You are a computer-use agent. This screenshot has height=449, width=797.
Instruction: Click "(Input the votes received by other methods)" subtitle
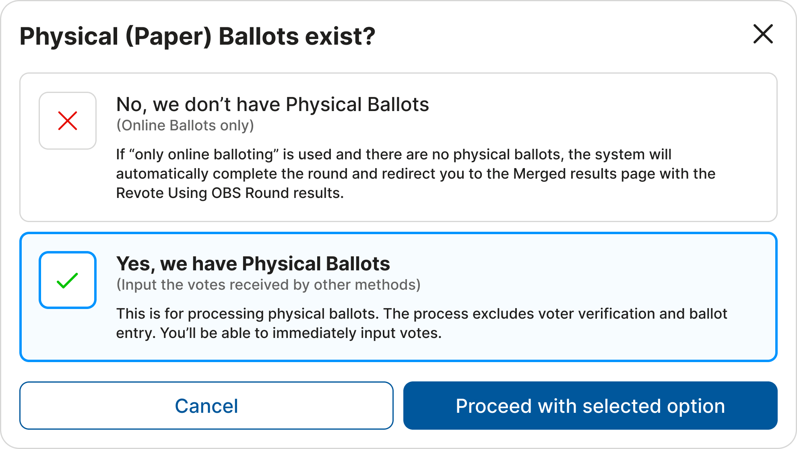[x=268, y=285]
